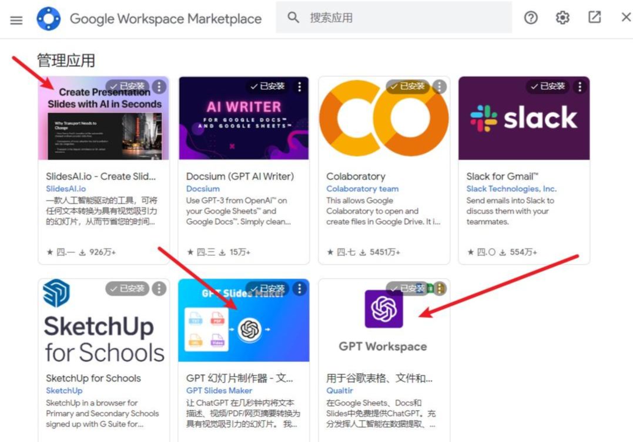Click 已安装 badge on Slack card

(x=548, y=86)
